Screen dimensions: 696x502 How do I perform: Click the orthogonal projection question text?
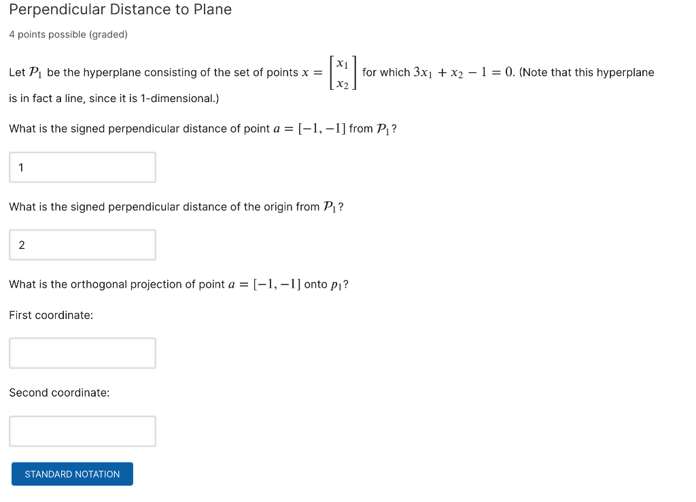[x=179, y=284]
